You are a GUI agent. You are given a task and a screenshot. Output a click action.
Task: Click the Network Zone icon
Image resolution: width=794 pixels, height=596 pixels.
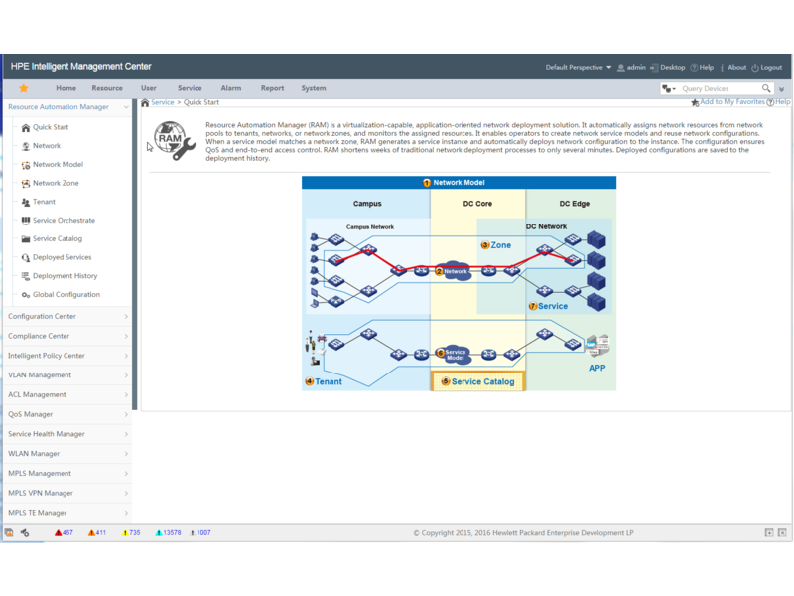26,183
